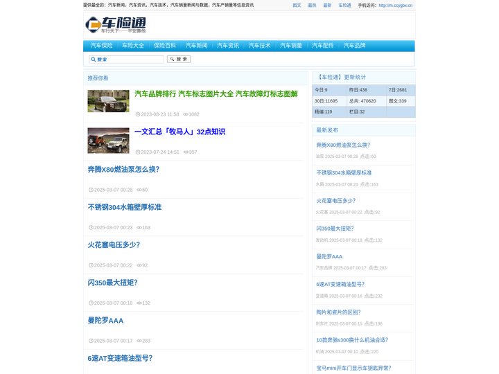Click clock icon beside 2025-03-07 00:22 in main list
499x374 pixels.
[x=91, y=265]
